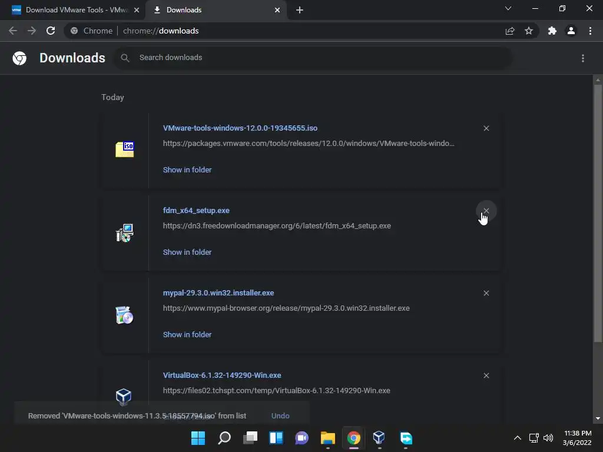Open the Downloads page more actions menu
The width and height of the screenshot is (603, 452).
(x=582, y=58)
